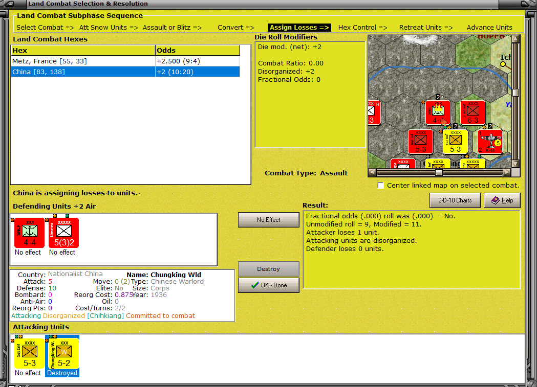Select the attacking 1st Inf 5-3 unit
The height and width of the screenshot is (387, 537).
[x=30, y=353]
